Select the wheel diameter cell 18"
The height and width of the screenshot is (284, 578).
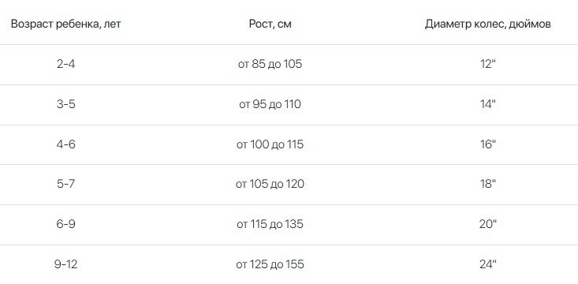tap(488, 184)
